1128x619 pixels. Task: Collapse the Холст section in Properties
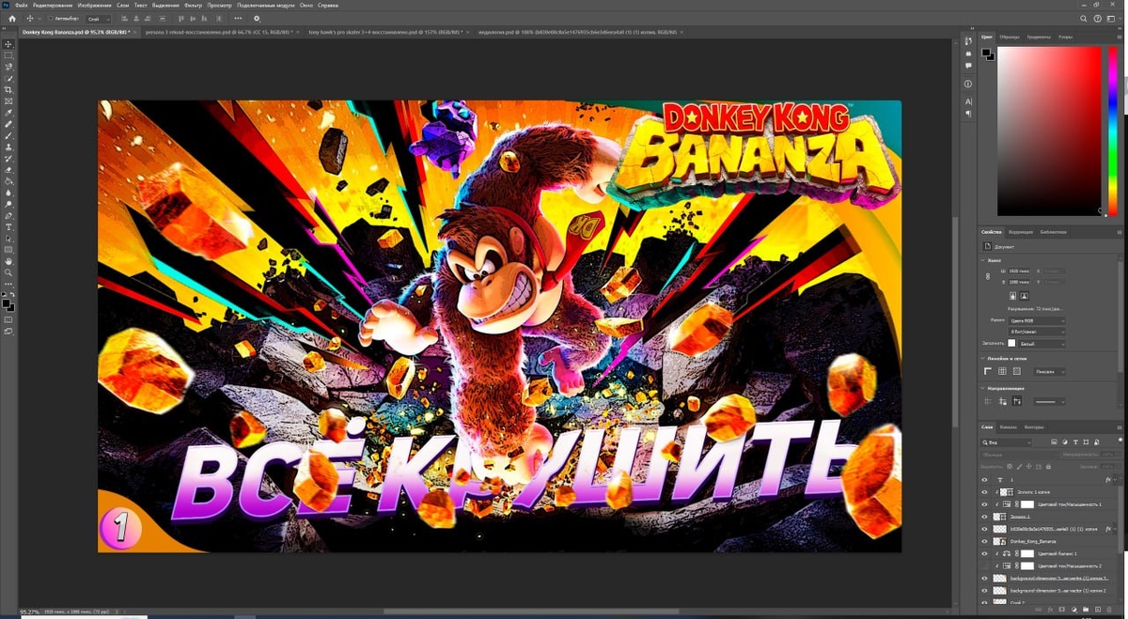tap(982, 260)
